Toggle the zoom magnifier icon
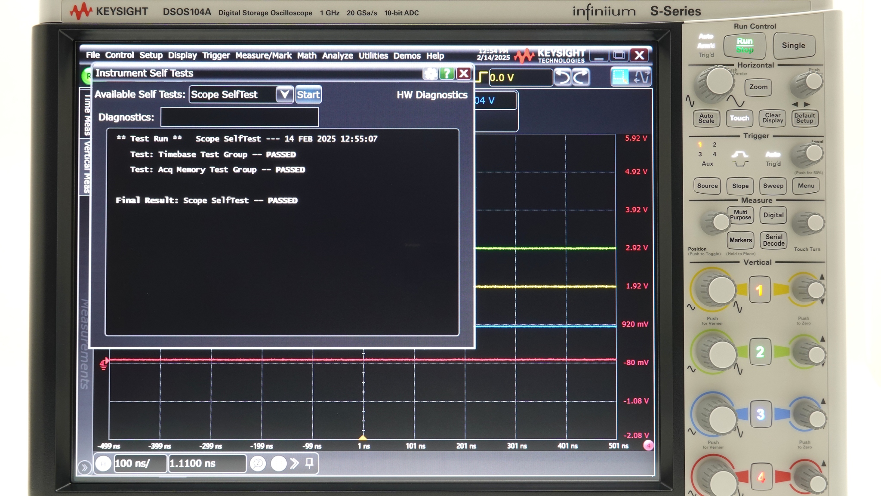The width and height of the screenshot is (881, 496). click(258, 463)
